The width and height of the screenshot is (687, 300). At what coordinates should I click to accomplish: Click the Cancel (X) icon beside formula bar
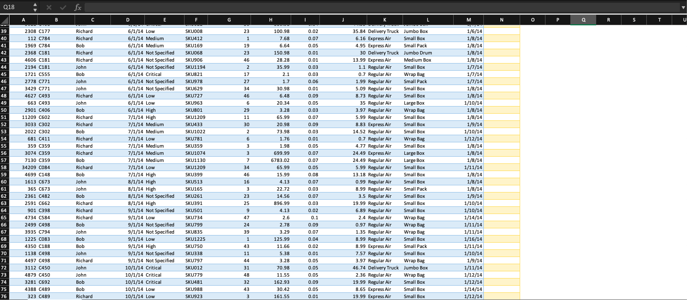click(x=49, y=8)
